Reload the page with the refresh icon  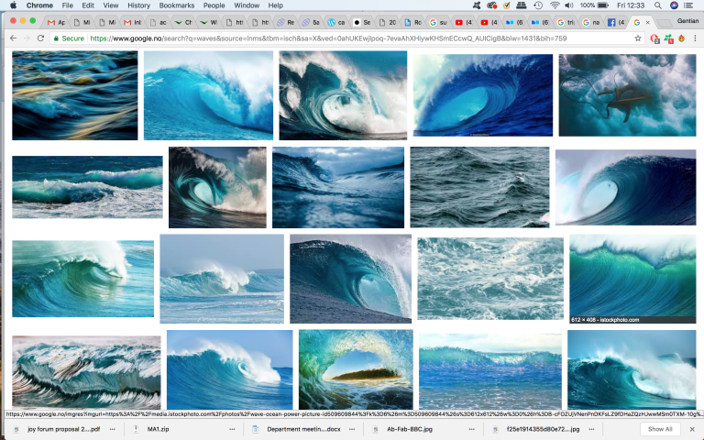coord(40,38)
